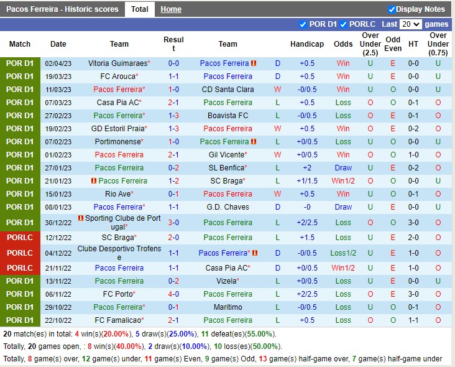The height and width of the screenshot is (367, 455).
Task: Switch to the Home tab
Action: point(171,9)
